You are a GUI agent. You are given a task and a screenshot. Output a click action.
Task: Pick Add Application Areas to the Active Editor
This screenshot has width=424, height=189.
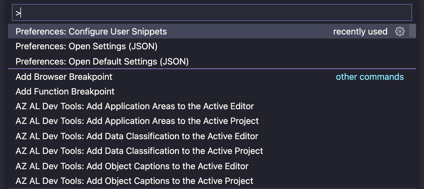[x=135, y=106]
